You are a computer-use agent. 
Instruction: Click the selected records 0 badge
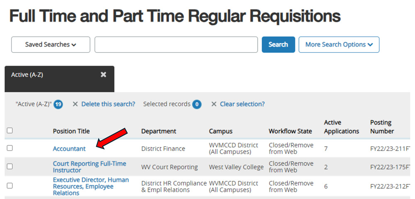pyautogui.click(x=197, y=104)
